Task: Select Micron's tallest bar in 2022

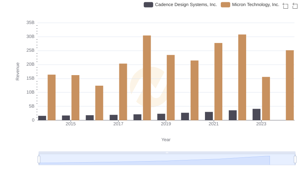Action: 242,77
